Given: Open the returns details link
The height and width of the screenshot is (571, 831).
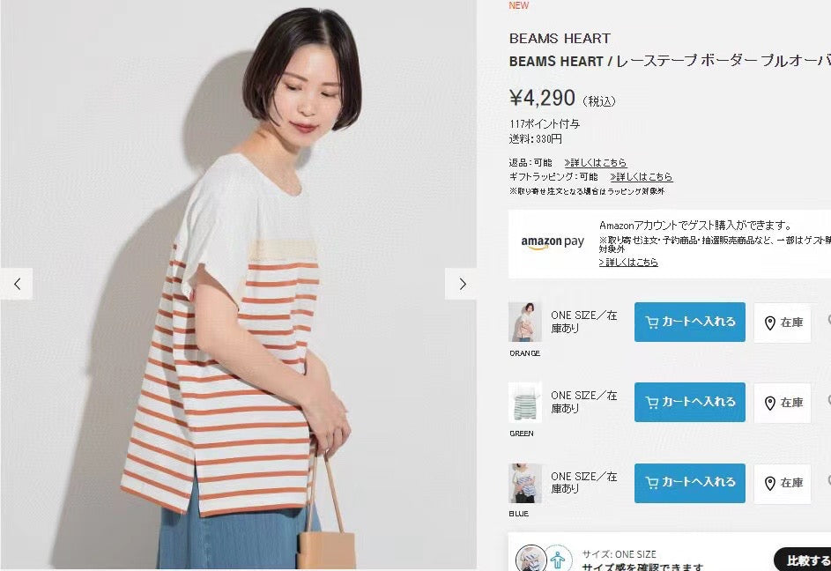Looking at the screenshot, I should click(595, 162).
